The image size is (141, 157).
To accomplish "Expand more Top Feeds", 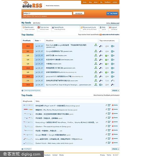I will 115,149.
